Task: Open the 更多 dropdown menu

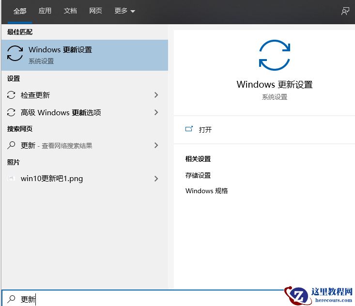Action: point(125,11)
